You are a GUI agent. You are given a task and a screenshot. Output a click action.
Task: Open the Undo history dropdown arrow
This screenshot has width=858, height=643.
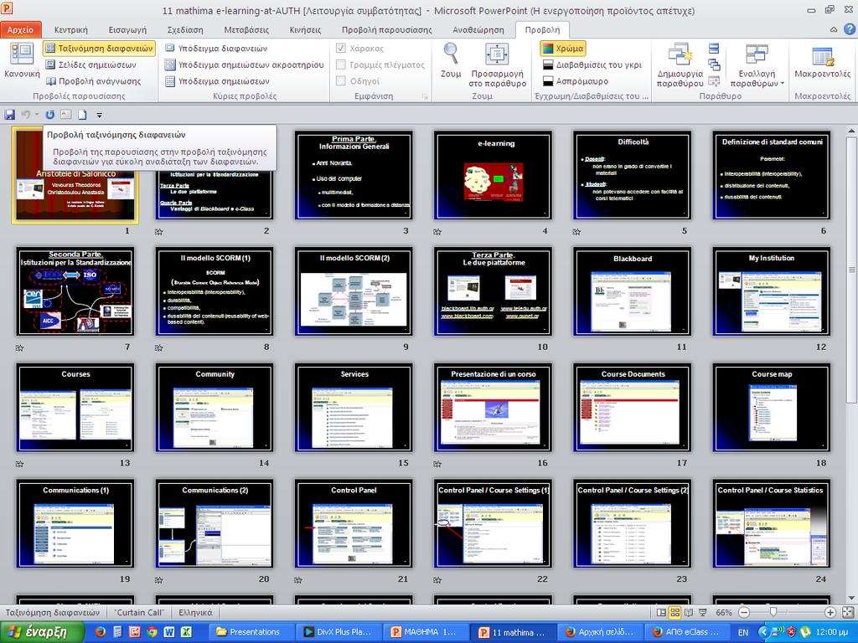click(x=37, y=115)
